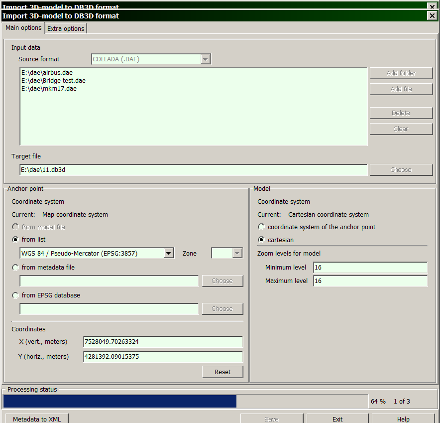Viewport: 440px width, 423px height.
Task: Click the X (vert., meters) coordinate field
Action: tap(163, 342)
